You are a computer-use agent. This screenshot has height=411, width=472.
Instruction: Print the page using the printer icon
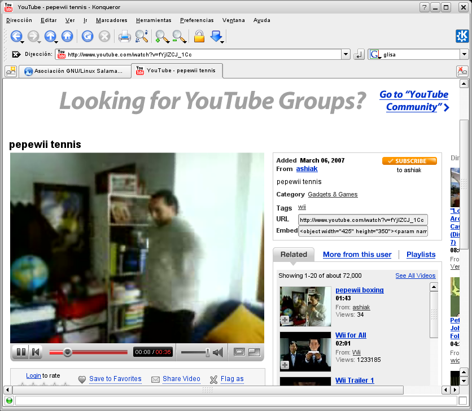point(124,37)
